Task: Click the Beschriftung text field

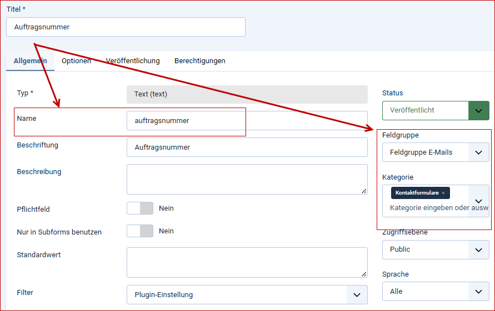Action: coord(247,147)
